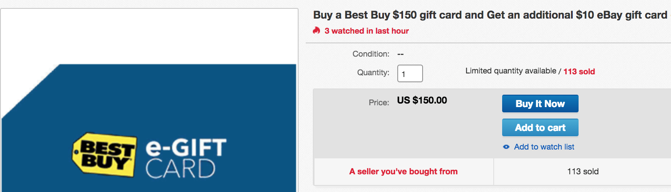Click 'A seller you've bought from' notice
This screenshot has width=671, height=192.
pos(403,172)
